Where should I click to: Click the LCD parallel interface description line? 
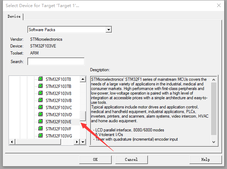128,130
